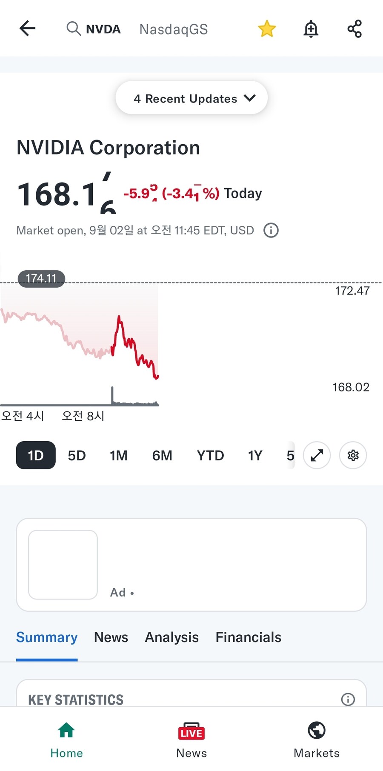Toggle the yellow favorite star
Image resolution: width=383 pixels, height=771 pixels.
tap(267, 29)
